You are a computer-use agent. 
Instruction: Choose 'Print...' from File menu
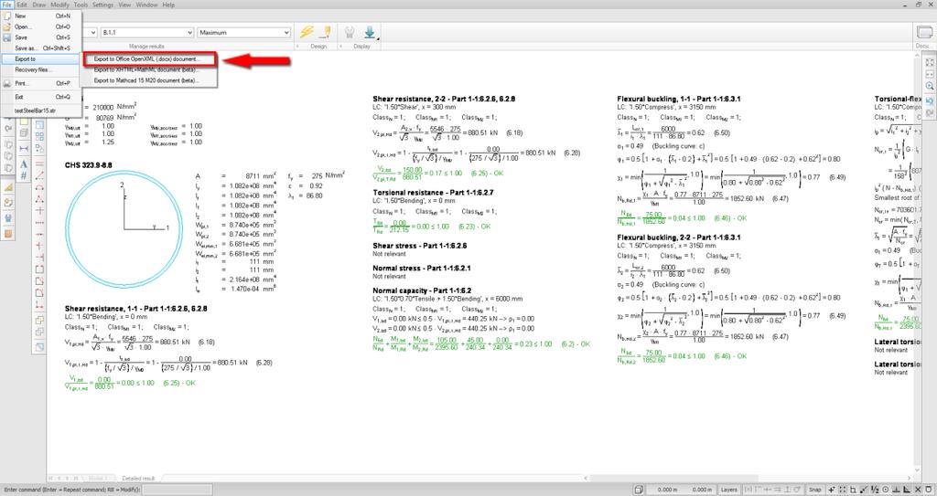40,83
